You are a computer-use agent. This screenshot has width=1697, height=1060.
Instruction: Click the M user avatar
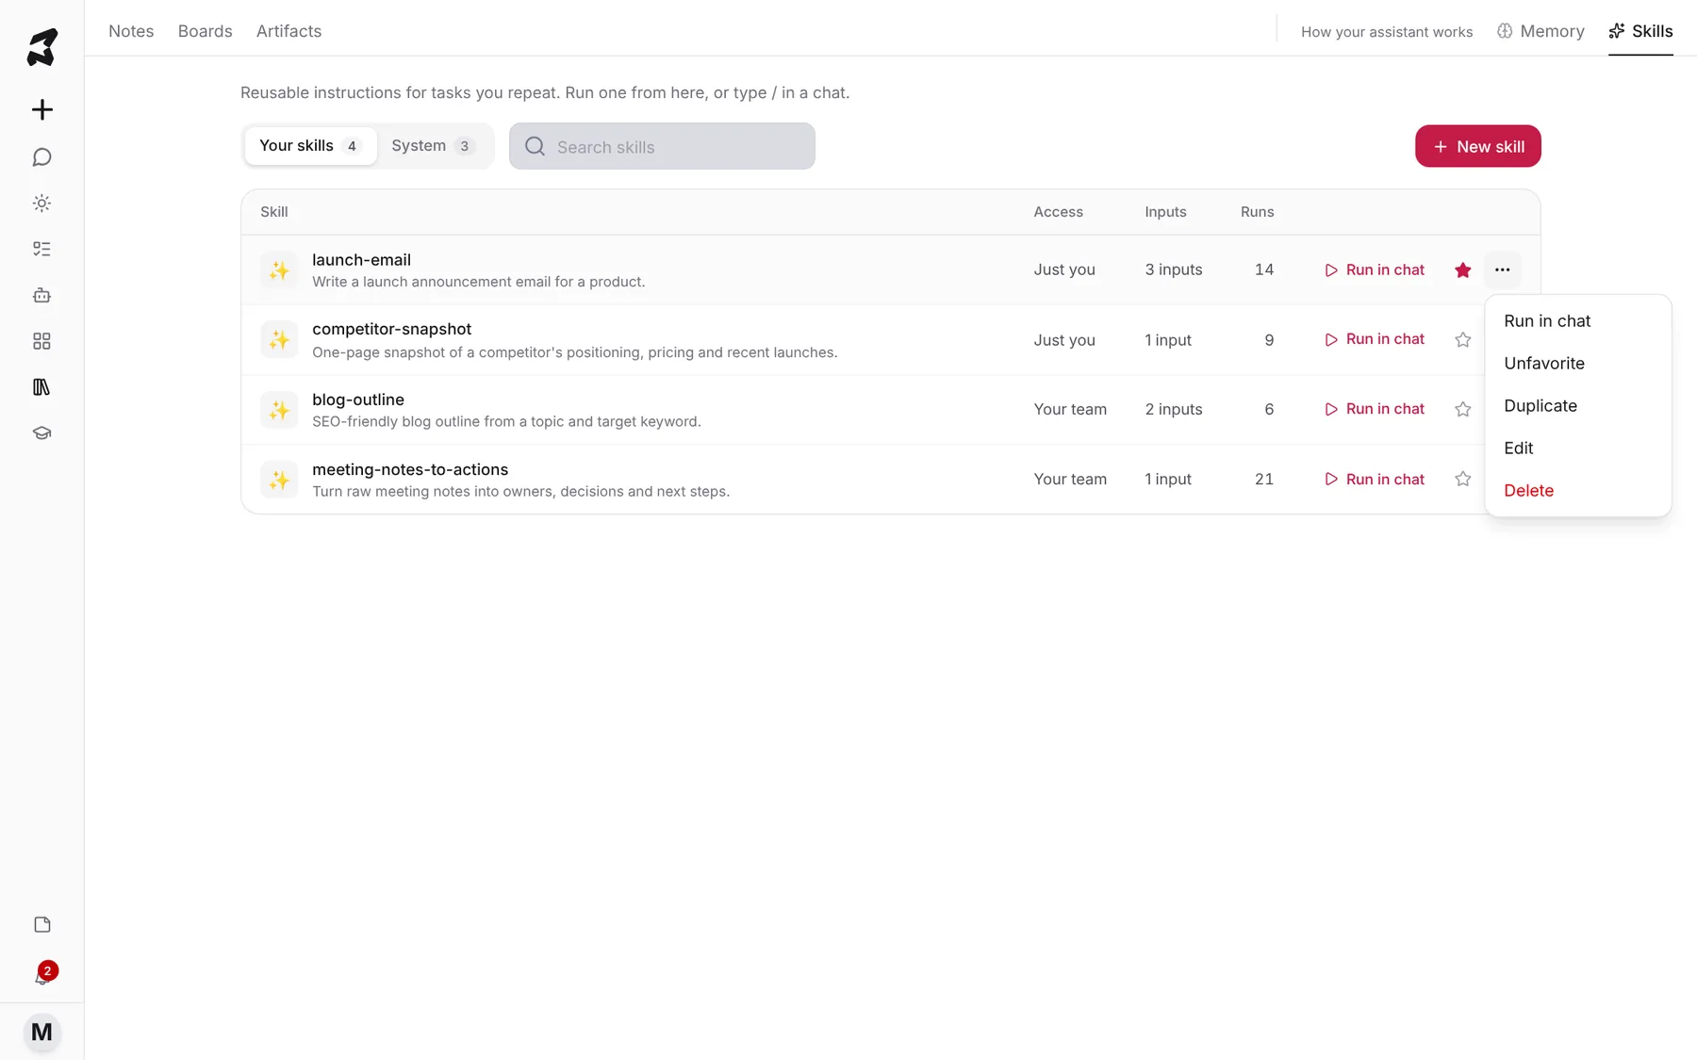click(41, 1032)
